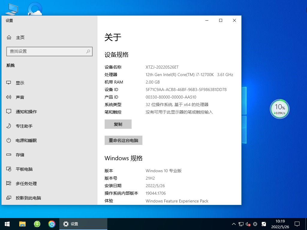The image size is (307, 230).
Task: Open the calendar from the taskbar clock
Action: (281, 224)
